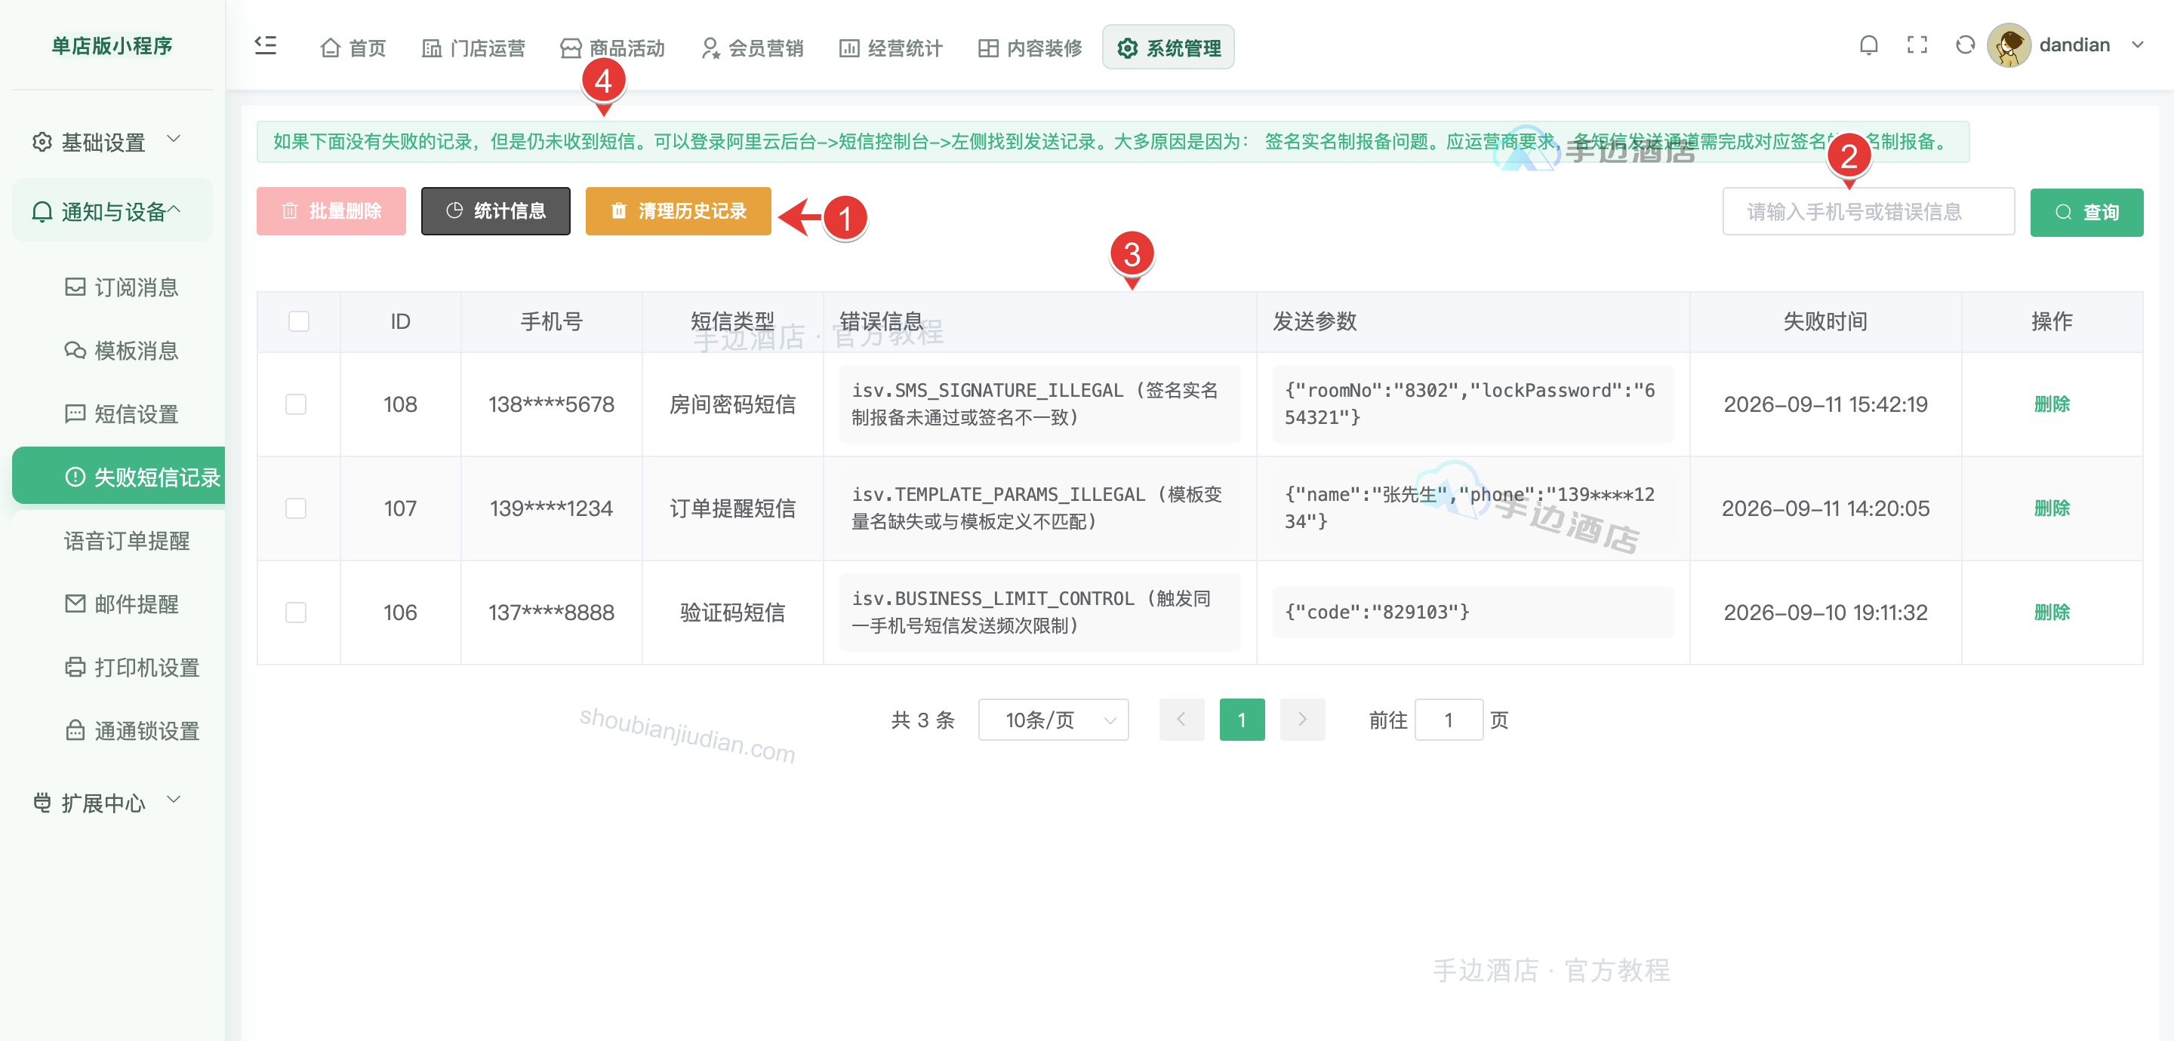Click the 单店版小程序 logo title
This screenshot has width=2174, height=1041.
[x=112, y=45]
